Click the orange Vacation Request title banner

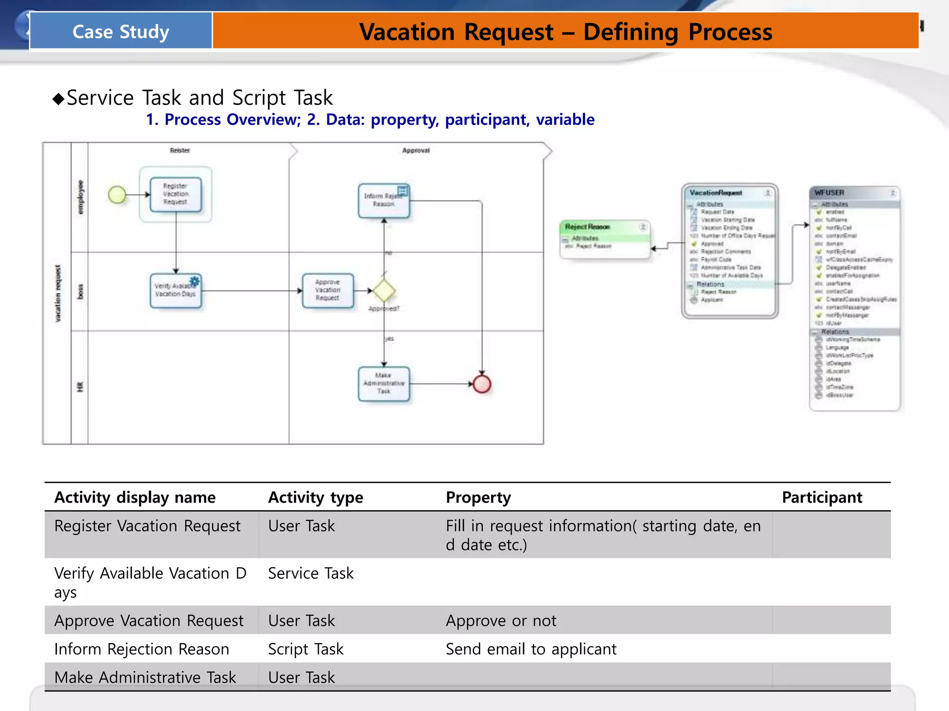(x=565, y=31)
